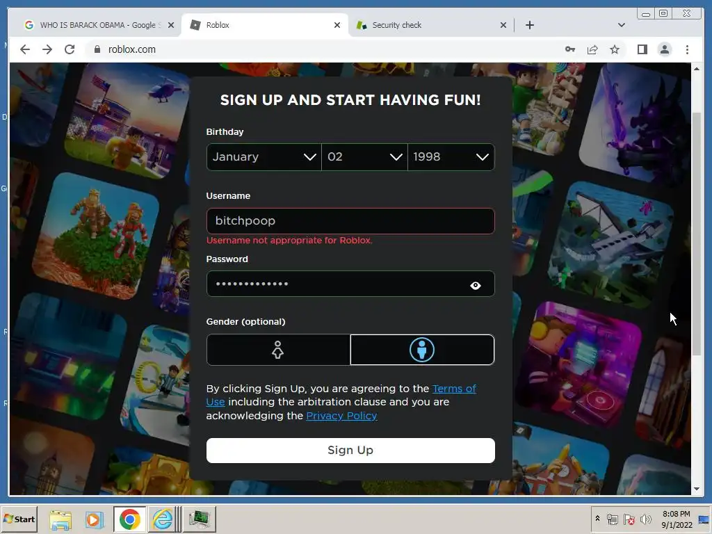Image resolution: width=712 pixels, height=534 pixels.
Task: Switch to the Security check tab
Action: pos(431,25)
